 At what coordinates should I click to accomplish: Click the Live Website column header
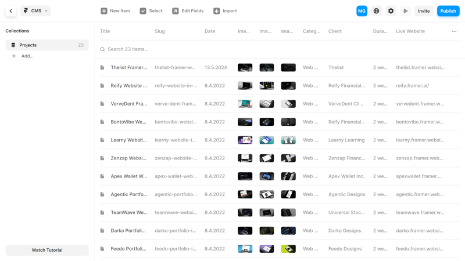coord(410,31)
